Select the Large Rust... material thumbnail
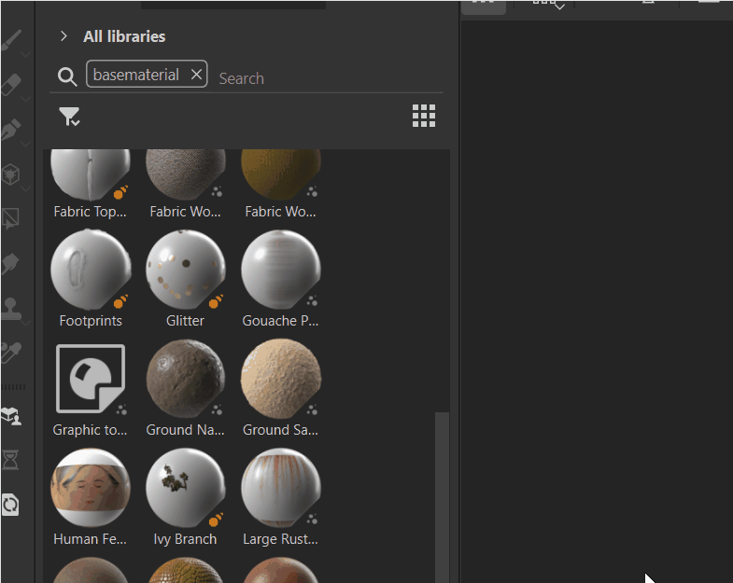Screen dimensions: 733x583 [280, 488]
